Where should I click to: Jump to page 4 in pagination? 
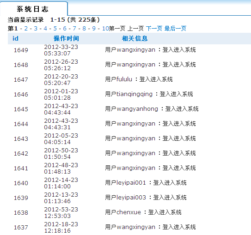pyautogui.click(x=45, y=29)
